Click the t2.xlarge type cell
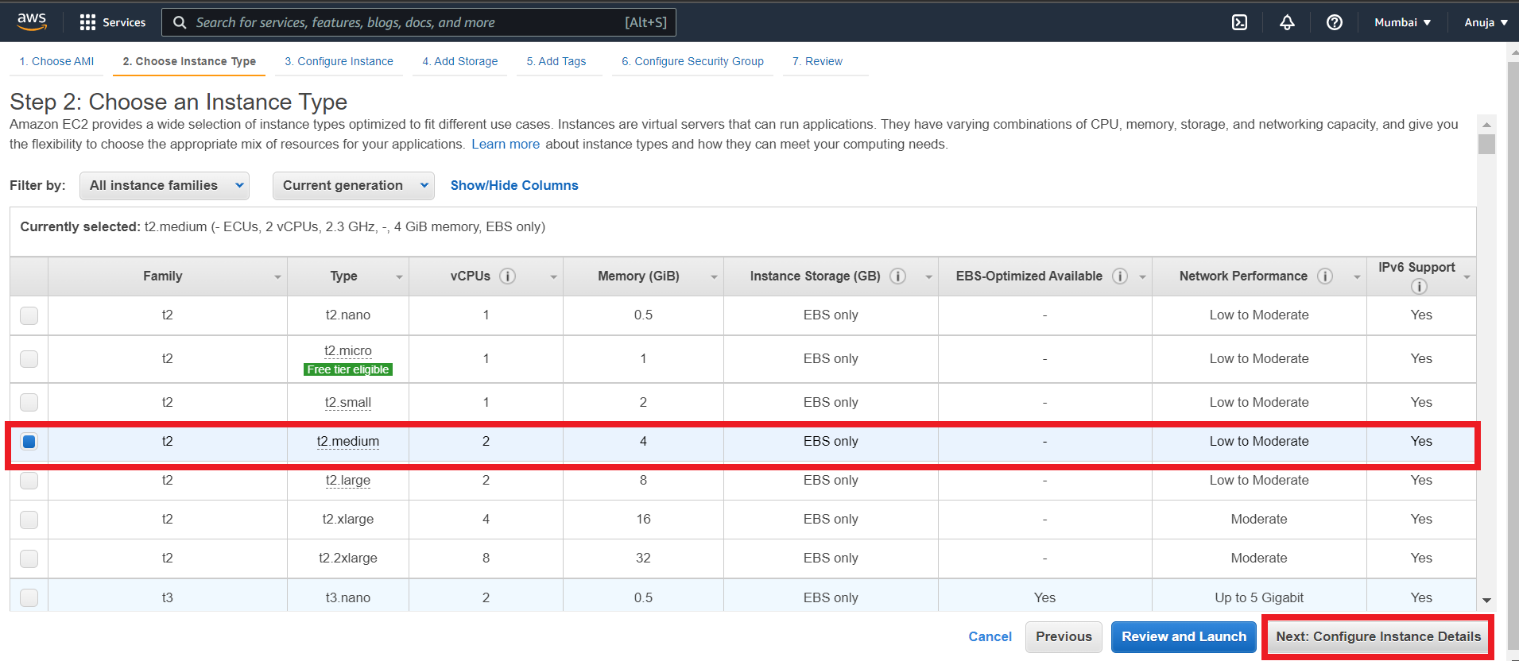The width and height of the screenshot is (1519, 661). pos(347,519)
